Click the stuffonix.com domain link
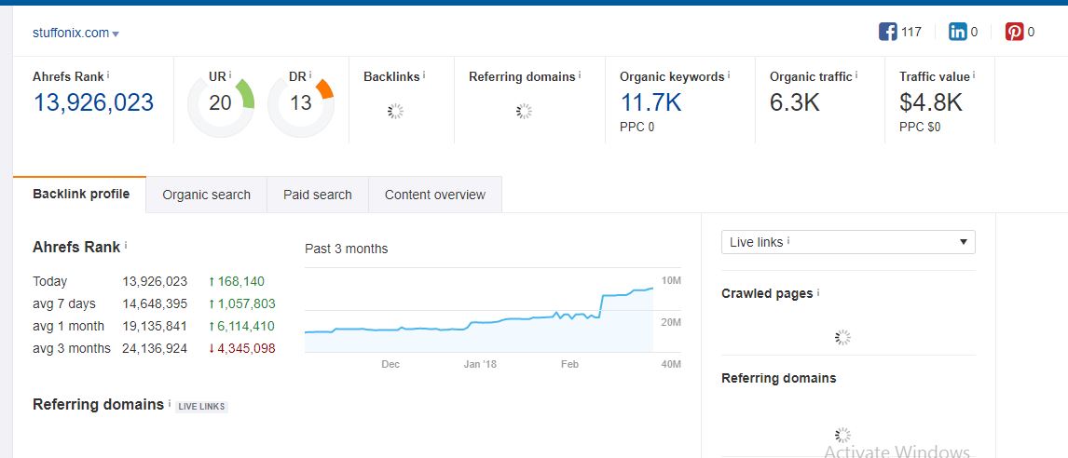 click(71, 33)
